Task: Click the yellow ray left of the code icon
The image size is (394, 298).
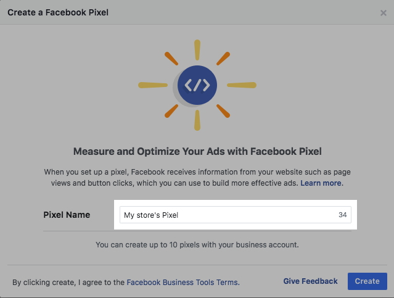Action: [154, 85]
